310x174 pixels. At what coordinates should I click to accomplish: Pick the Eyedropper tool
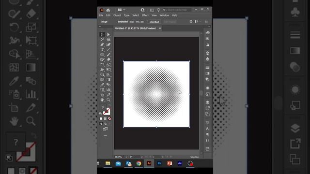click(x=102, y=85)
